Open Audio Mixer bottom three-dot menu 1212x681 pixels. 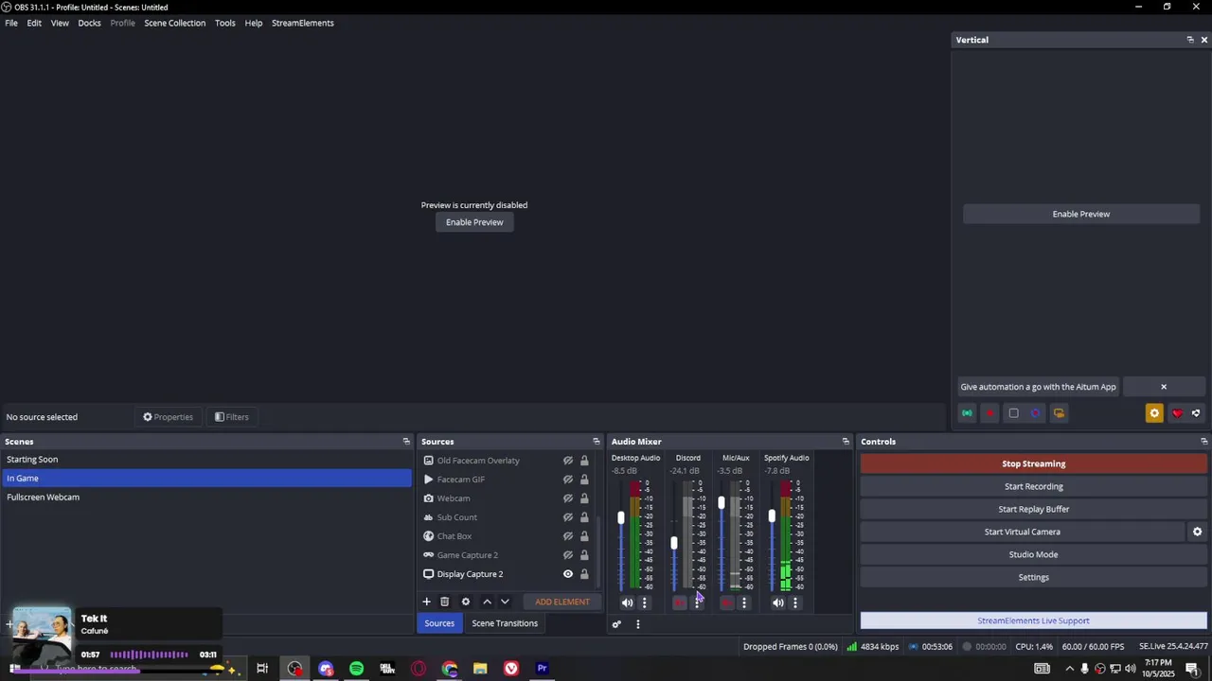(637, 624)
